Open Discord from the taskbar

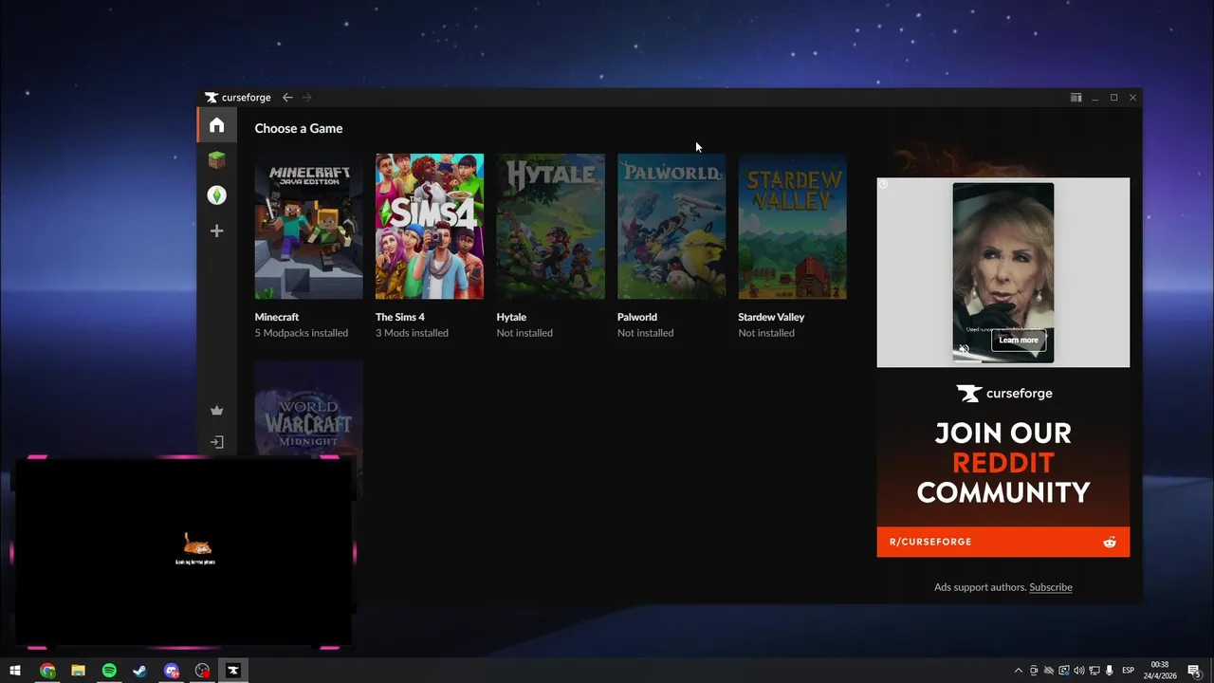[x=171, y=671]
